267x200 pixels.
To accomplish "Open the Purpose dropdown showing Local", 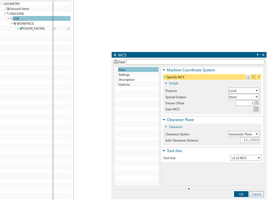I will click(243, 90).
